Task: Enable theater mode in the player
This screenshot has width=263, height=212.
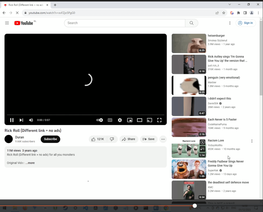Action: pos(140,120)
